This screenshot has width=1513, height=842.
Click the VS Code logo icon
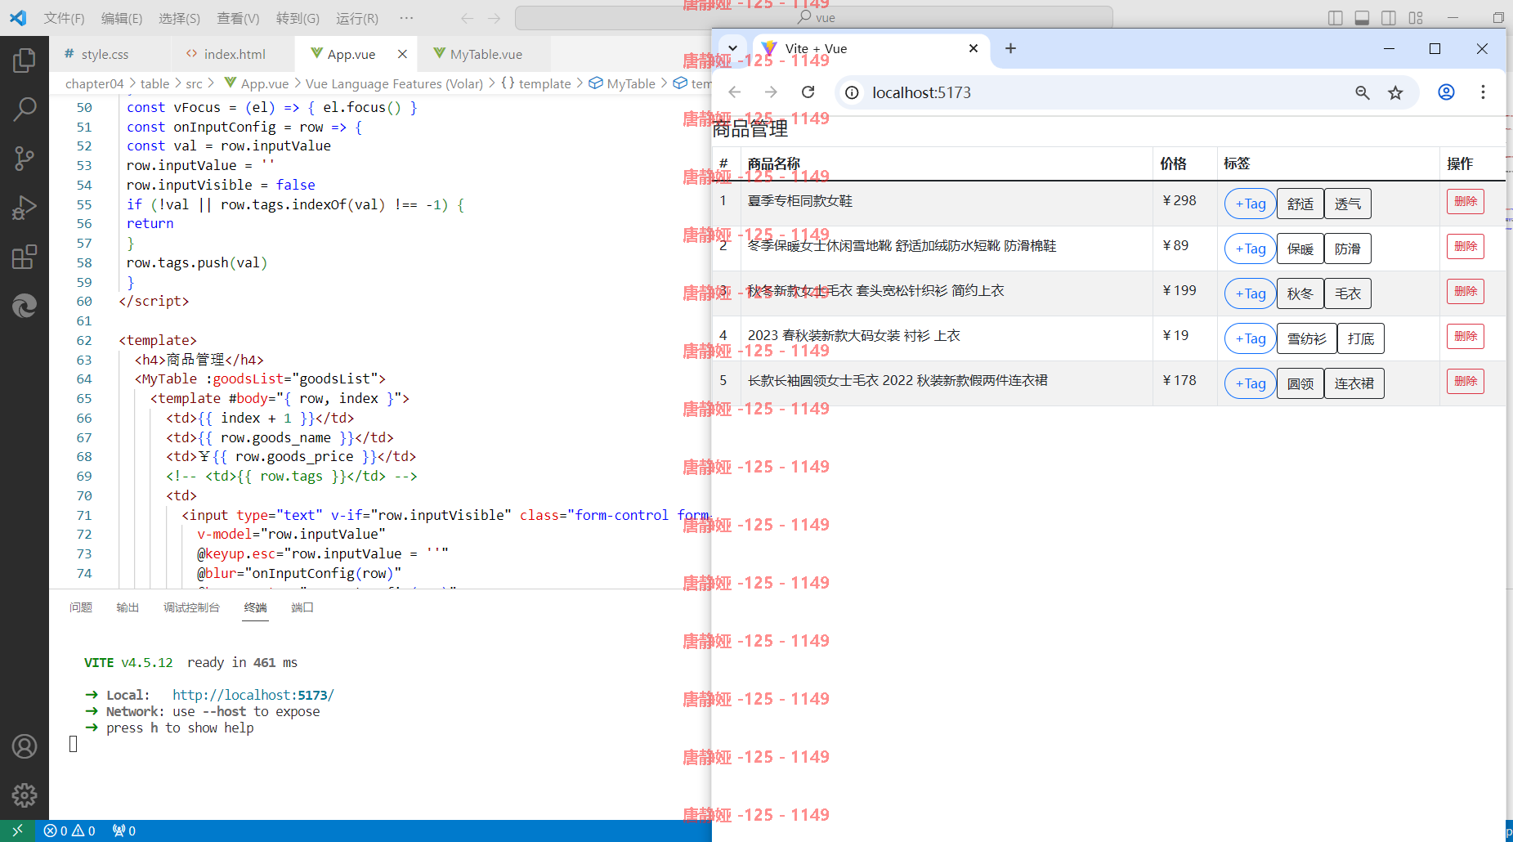(18, 17)
